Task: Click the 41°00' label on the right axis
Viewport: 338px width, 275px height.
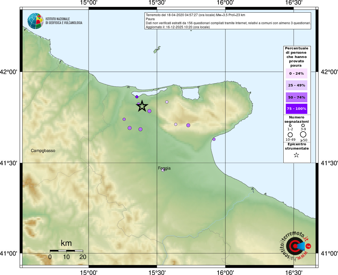Action: (329, 253)
